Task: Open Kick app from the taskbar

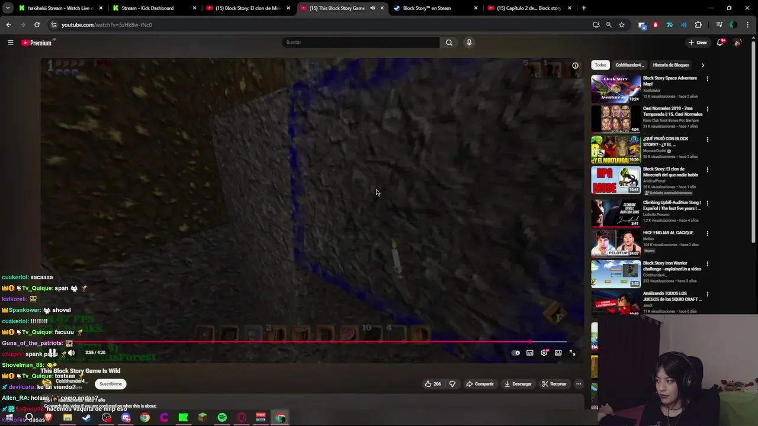Action: click(x=184, y=418)
